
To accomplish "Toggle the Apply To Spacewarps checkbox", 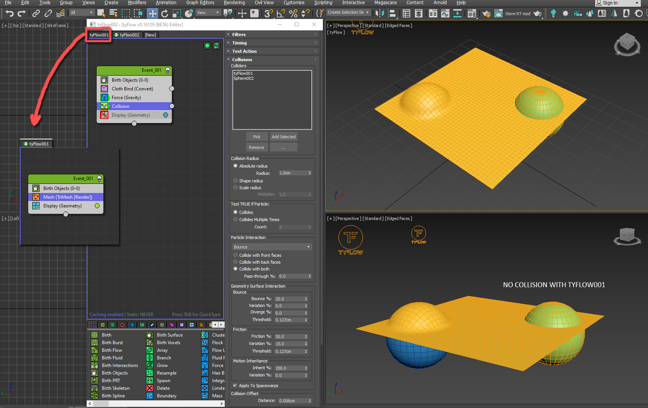I will point(235,386).
